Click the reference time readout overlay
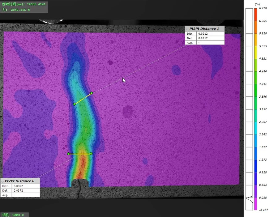Screen dimensions: 269x217 click(x=24, y=4)
